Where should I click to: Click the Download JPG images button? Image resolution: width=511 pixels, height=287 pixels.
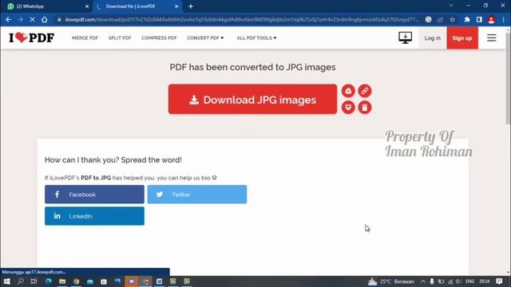pyautogui.click(x=252, y=99)
